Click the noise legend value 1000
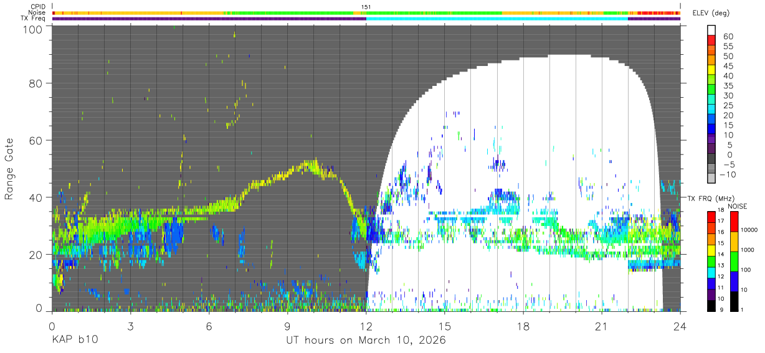The image size is (765, 353). coord(749,250)
